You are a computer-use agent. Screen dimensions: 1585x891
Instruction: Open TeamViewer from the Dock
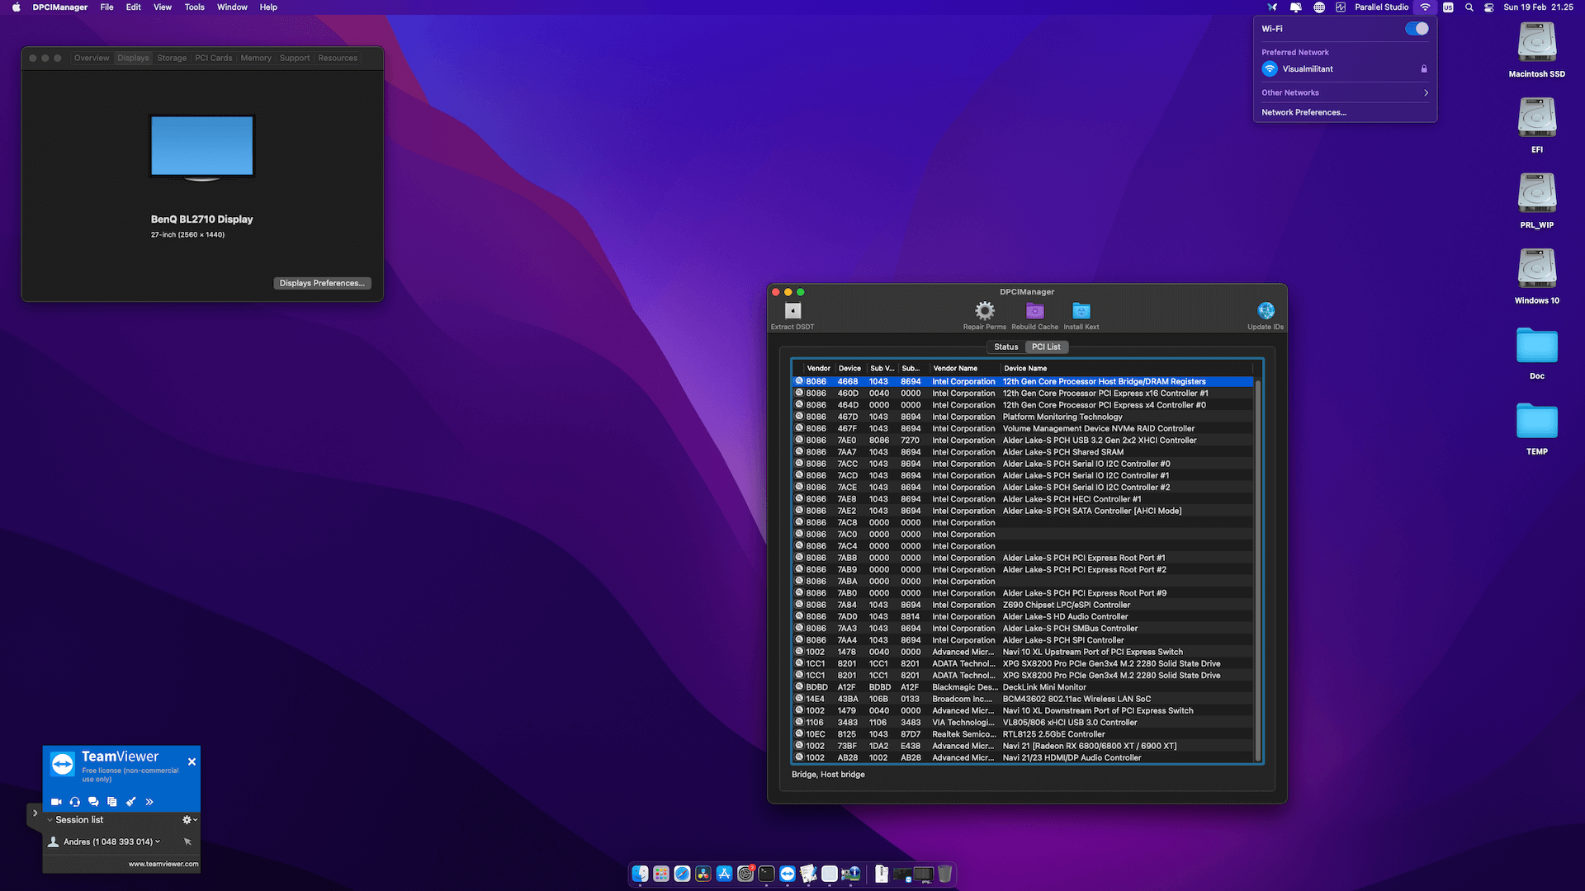pos(788,874)
